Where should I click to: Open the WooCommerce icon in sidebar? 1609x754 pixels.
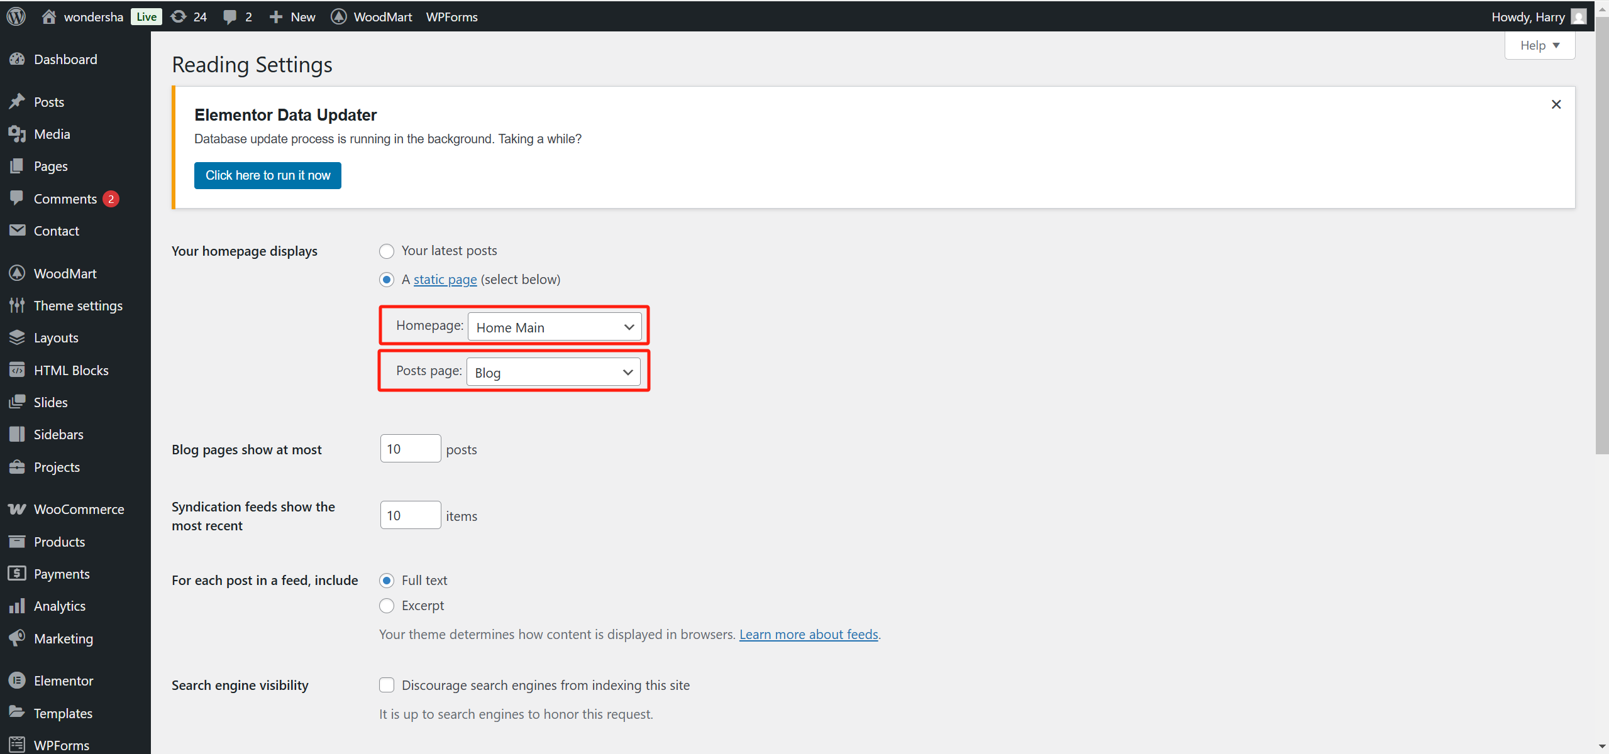click(x=17, y=509)
